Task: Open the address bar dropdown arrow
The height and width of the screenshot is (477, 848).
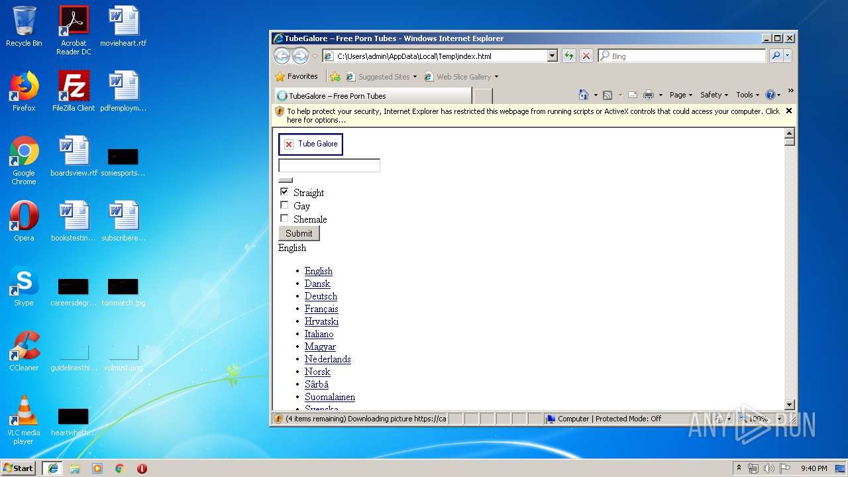Action: [553, 56]
